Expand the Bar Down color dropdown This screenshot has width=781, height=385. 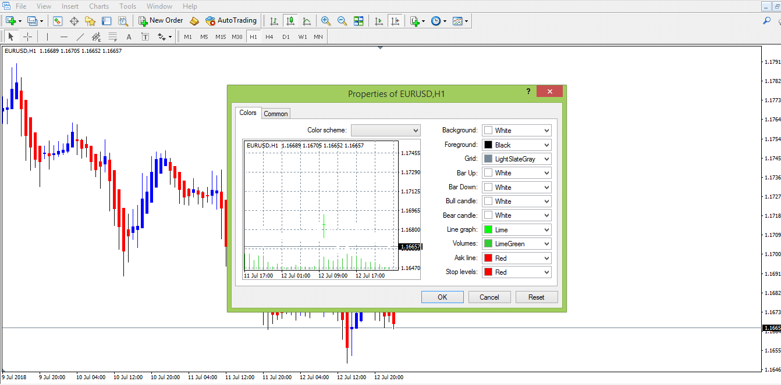pos(517,187)
